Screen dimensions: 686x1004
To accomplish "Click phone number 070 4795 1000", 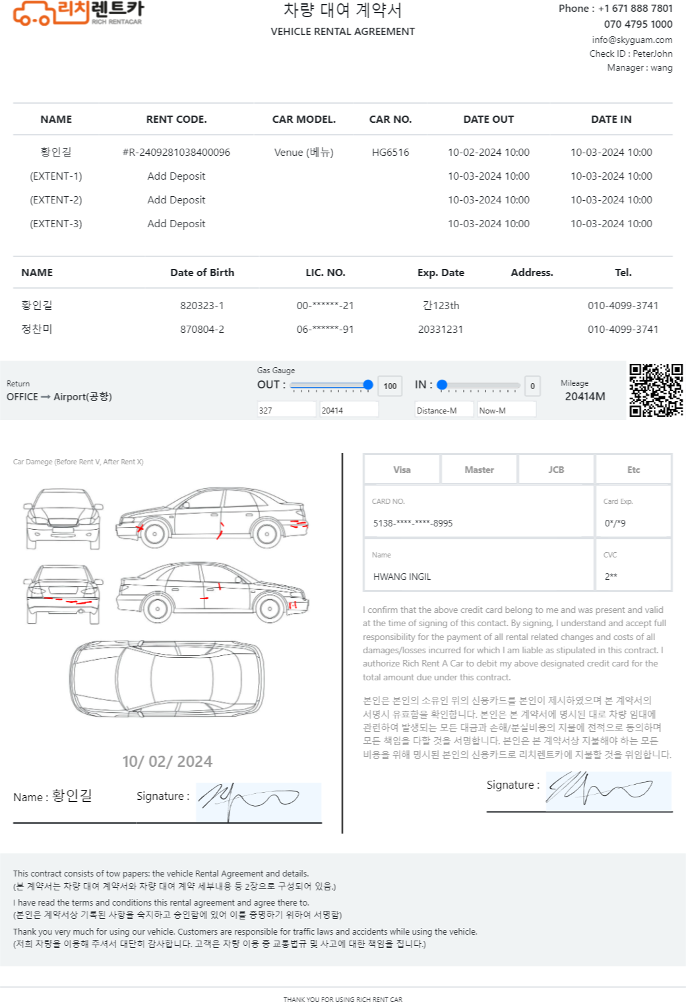I will point(638,24).
